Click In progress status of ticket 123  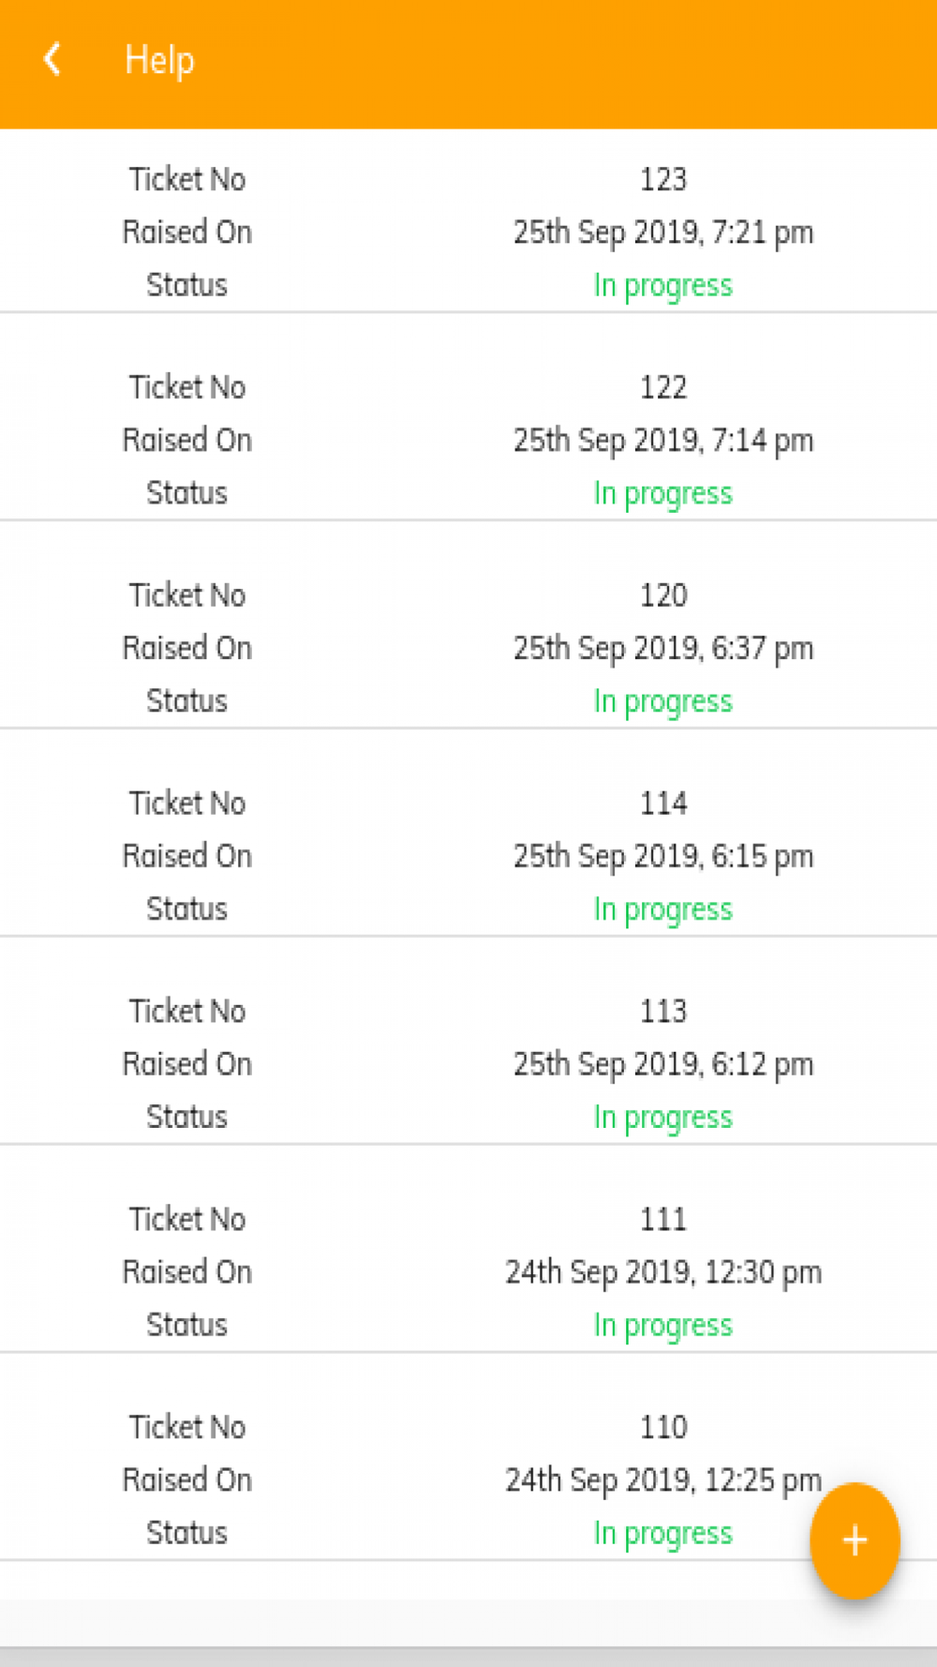[662, 286]
